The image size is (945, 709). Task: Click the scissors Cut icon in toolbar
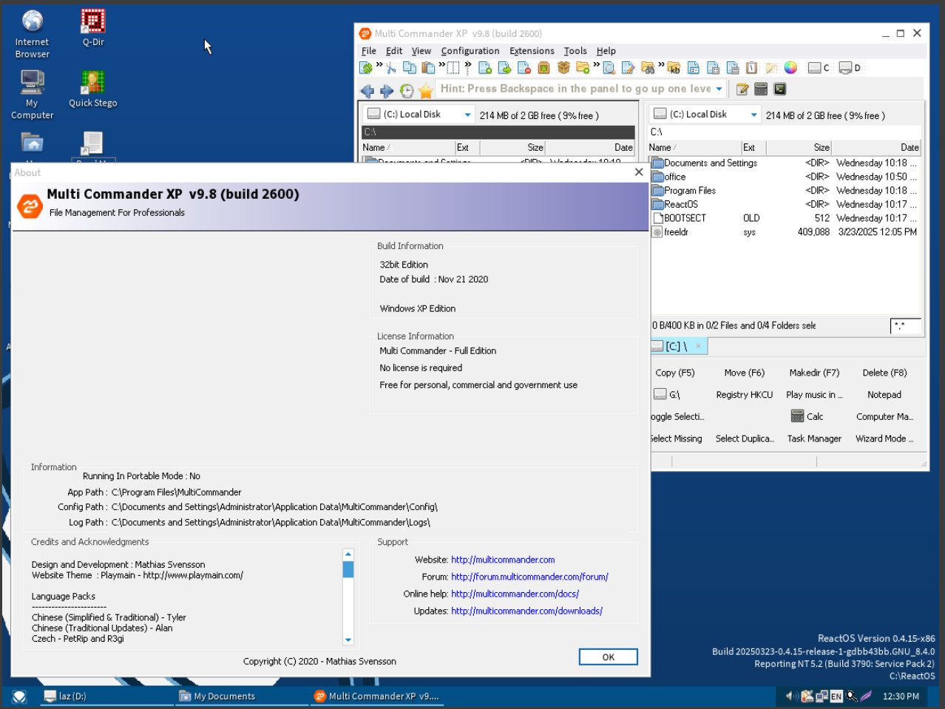391,68
